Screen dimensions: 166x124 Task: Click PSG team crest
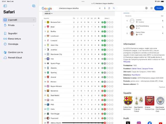click(x=48, y=105)
